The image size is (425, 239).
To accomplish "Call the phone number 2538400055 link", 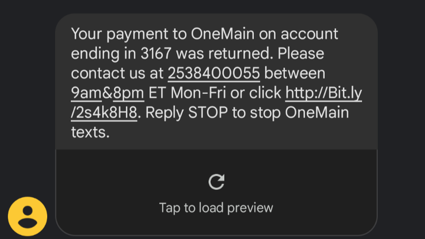I will (214, 74).
